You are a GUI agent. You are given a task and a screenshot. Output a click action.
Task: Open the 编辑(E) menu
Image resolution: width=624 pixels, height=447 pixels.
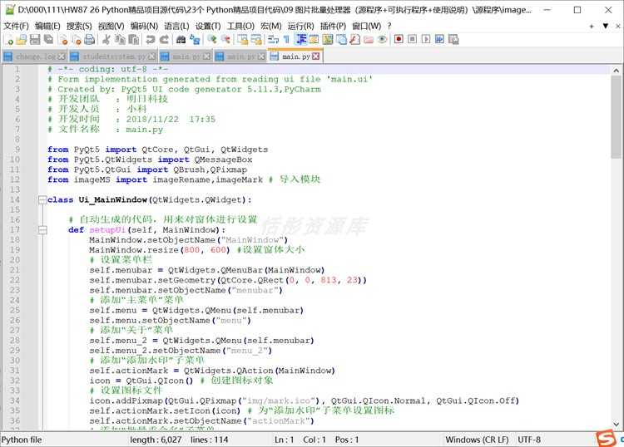[47, 27]
